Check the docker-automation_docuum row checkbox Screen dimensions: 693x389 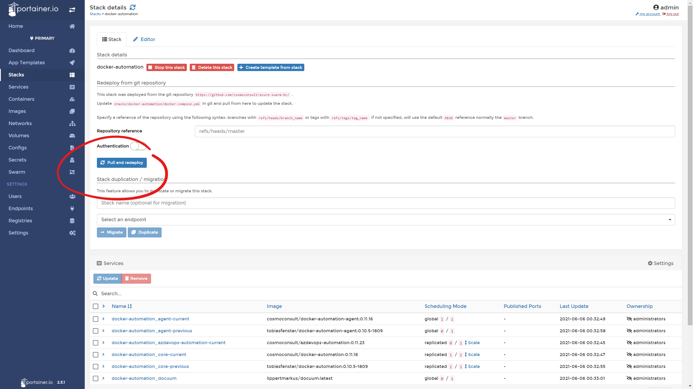(x=95, y=378)
